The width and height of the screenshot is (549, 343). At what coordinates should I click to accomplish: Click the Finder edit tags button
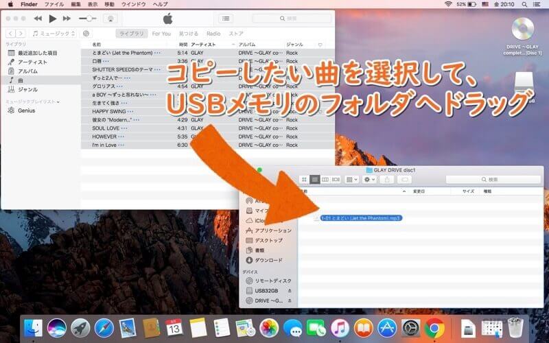[404, 180]
